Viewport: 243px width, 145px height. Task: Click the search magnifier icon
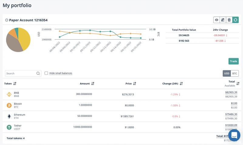pos(38,73)
